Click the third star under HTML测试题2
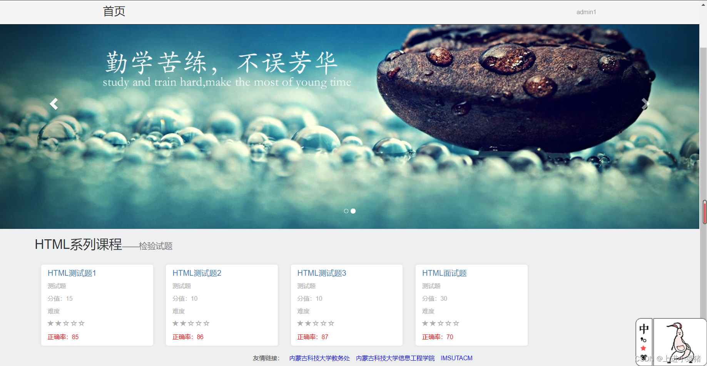 click(x=191, y=323)
